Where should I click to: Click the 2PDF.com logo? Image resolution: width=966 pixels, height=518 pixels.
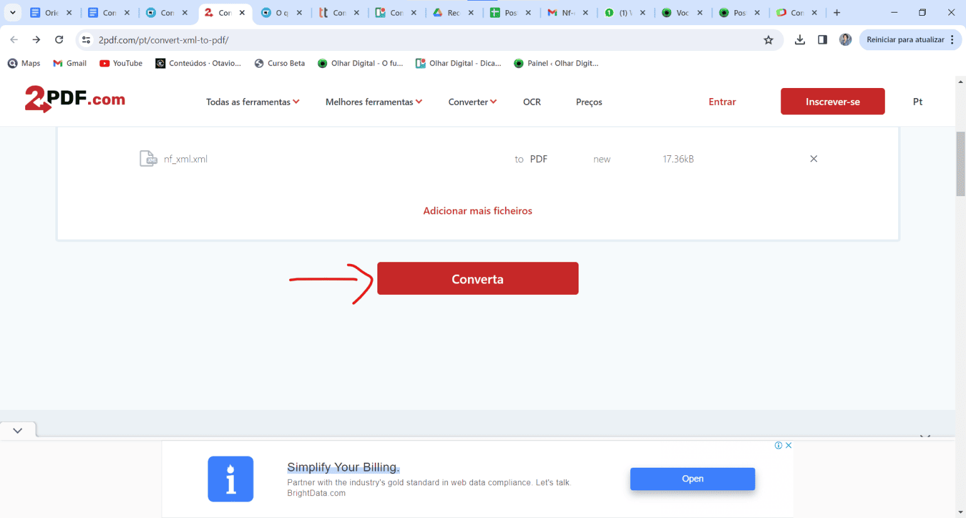click(74, 99)
